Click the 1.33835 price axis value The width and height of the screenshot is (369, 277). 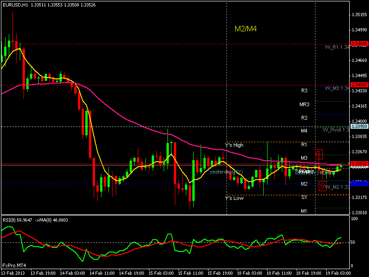pyautogui.click(x=359, y=137)
